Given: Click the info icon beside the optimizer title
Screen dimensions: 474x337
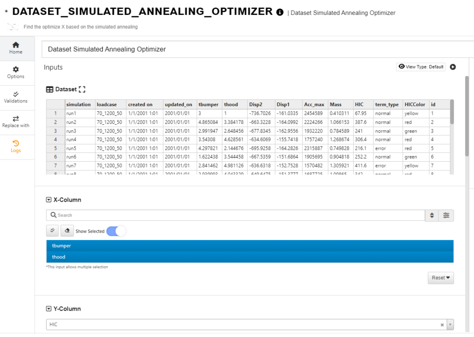Looking at the screenshot, I should [x=280, y=12].
